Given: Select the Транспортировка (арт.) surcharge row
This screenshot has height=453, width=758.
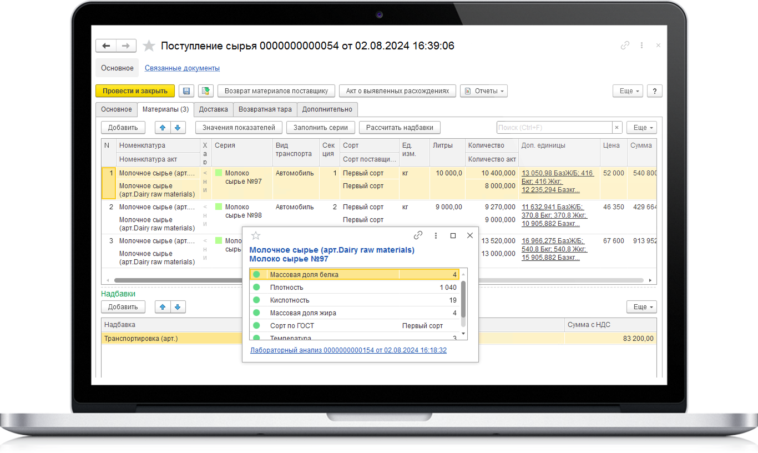Looking at the screenshot, I should (379, 338).
